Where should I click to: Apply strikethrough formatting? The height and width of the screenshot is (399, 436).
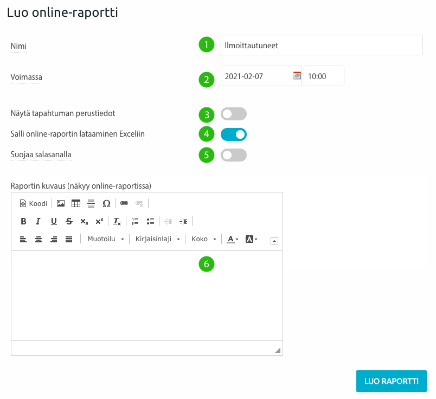[69, 221]
